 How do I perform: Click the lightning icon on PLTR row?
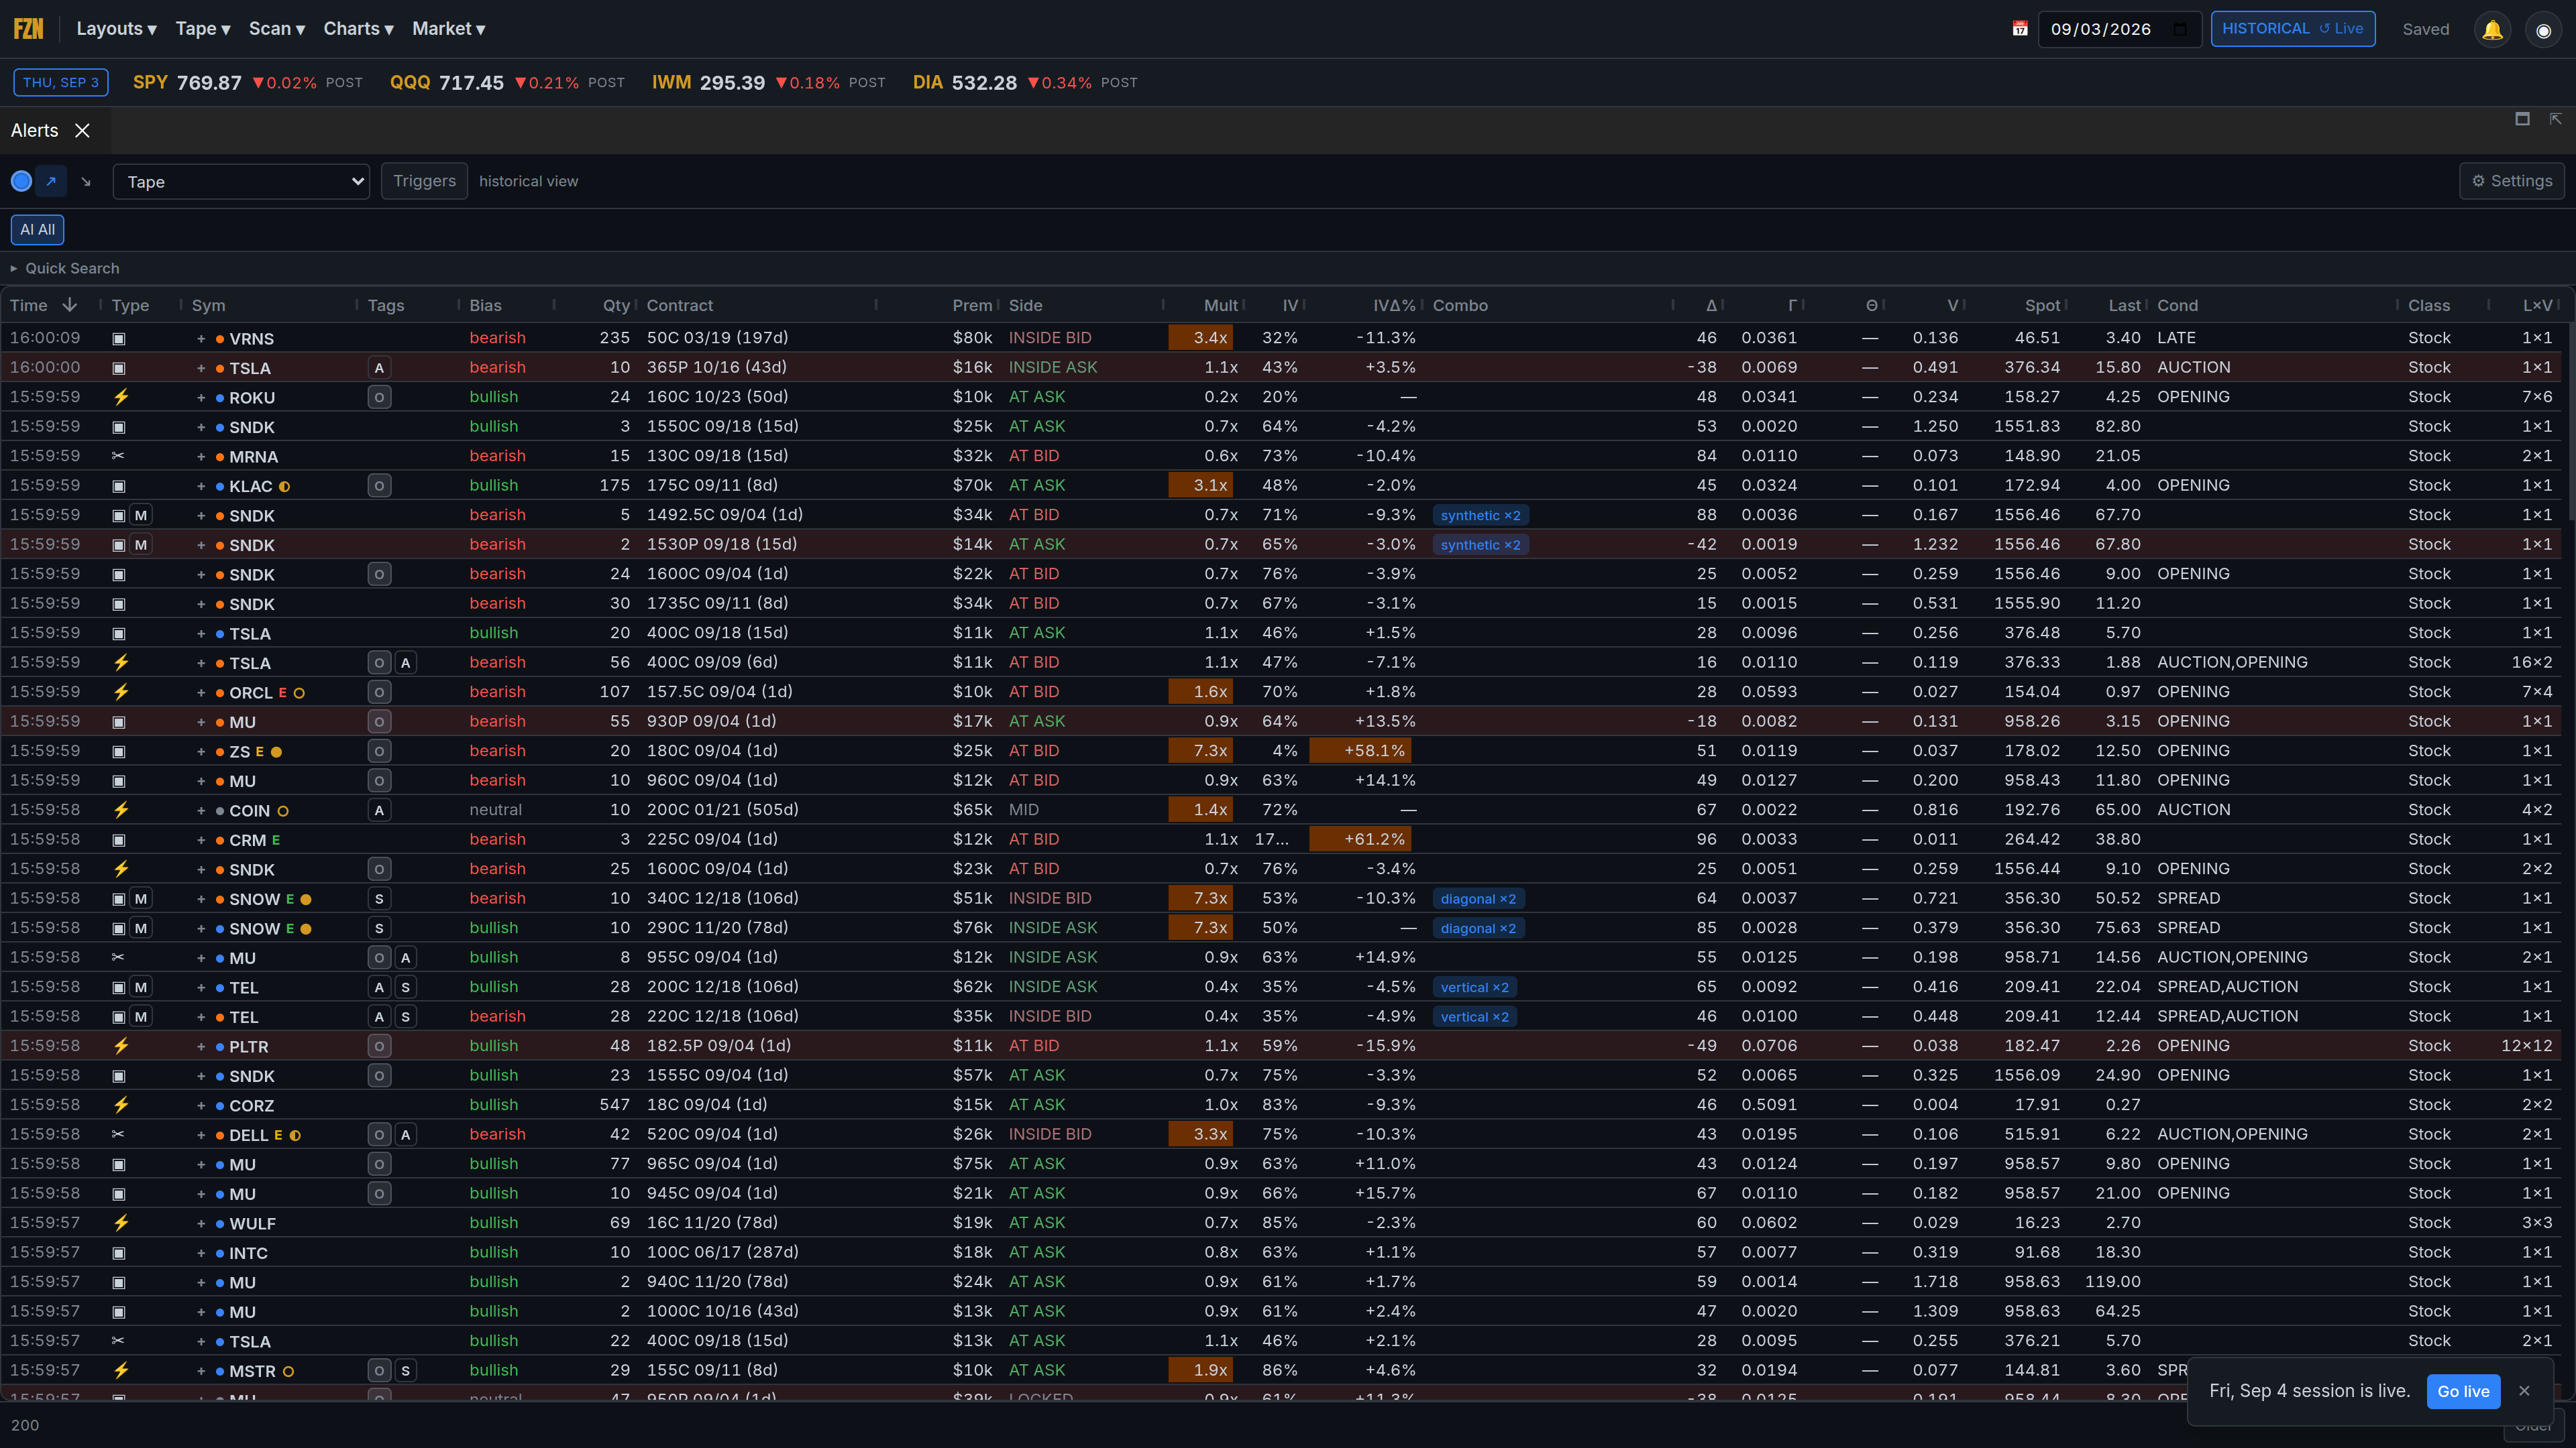point(121,1045)
